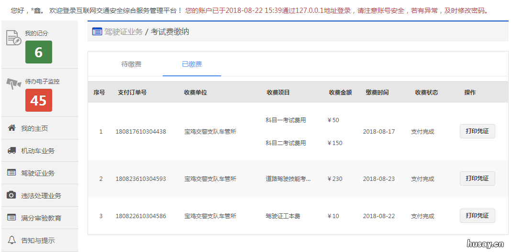Click the 驾驶证工本费 item
This screenshot has height=252, width=511.
tap(283, 216)
